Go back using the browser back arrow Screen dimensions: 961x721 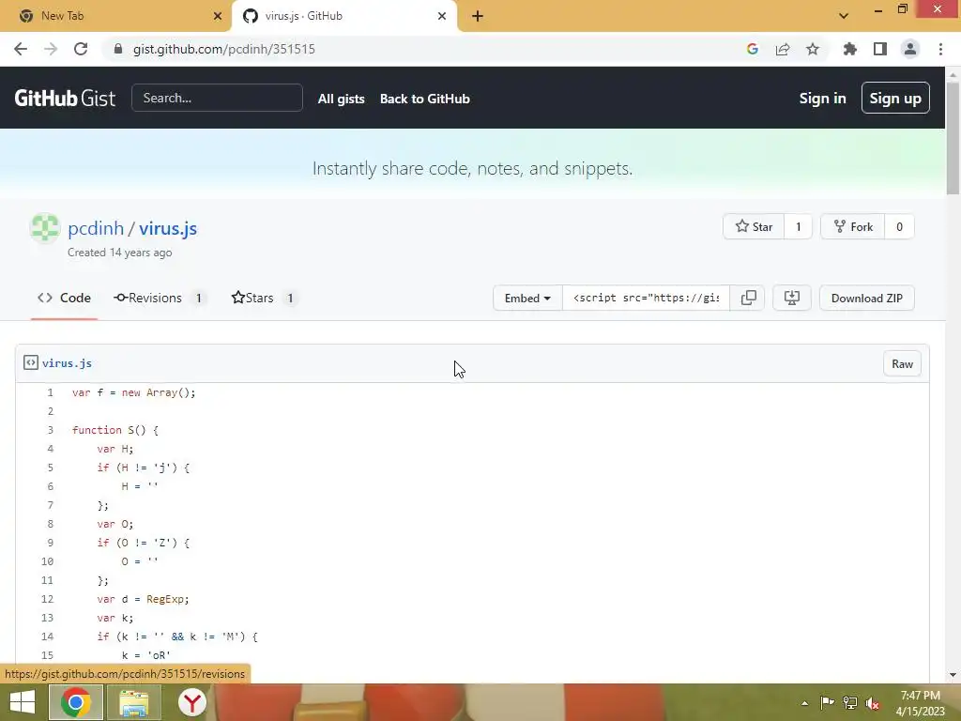[x=21, y=49]
